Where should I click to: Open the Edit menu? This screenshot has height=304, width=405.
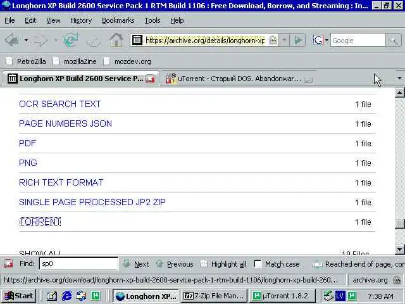30,20
